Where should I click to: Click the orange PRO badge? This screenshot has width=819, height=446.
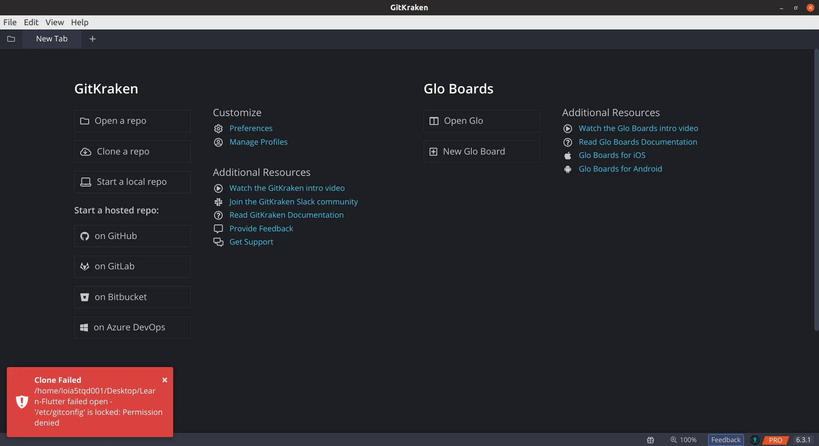775,440
